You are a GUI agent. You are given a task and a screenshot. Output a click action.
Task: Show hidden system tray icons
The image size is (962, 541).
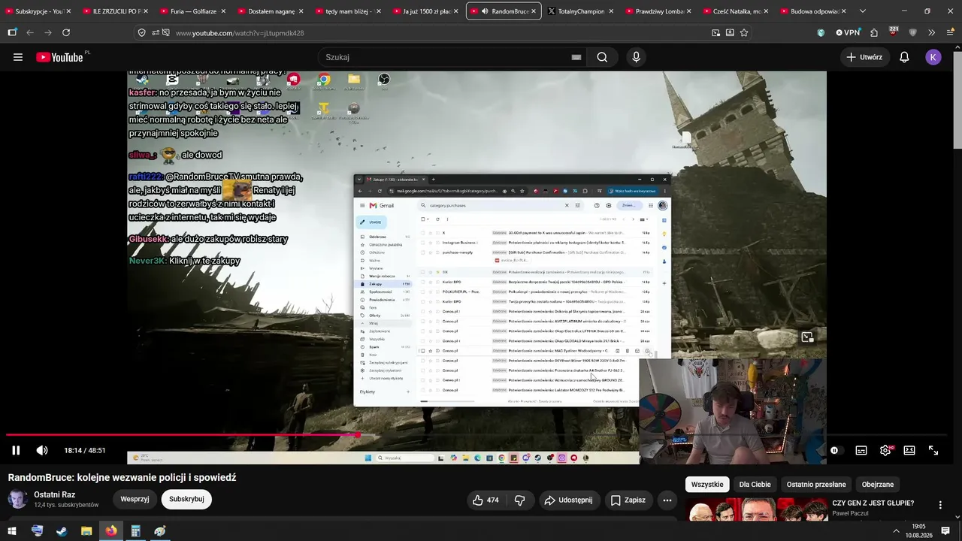click(896, 531)
